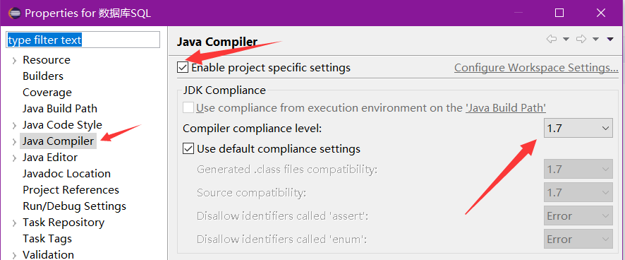Open Configure Workspace Settings link
This screenshot has width=625, height=260.
coord(536,68)
